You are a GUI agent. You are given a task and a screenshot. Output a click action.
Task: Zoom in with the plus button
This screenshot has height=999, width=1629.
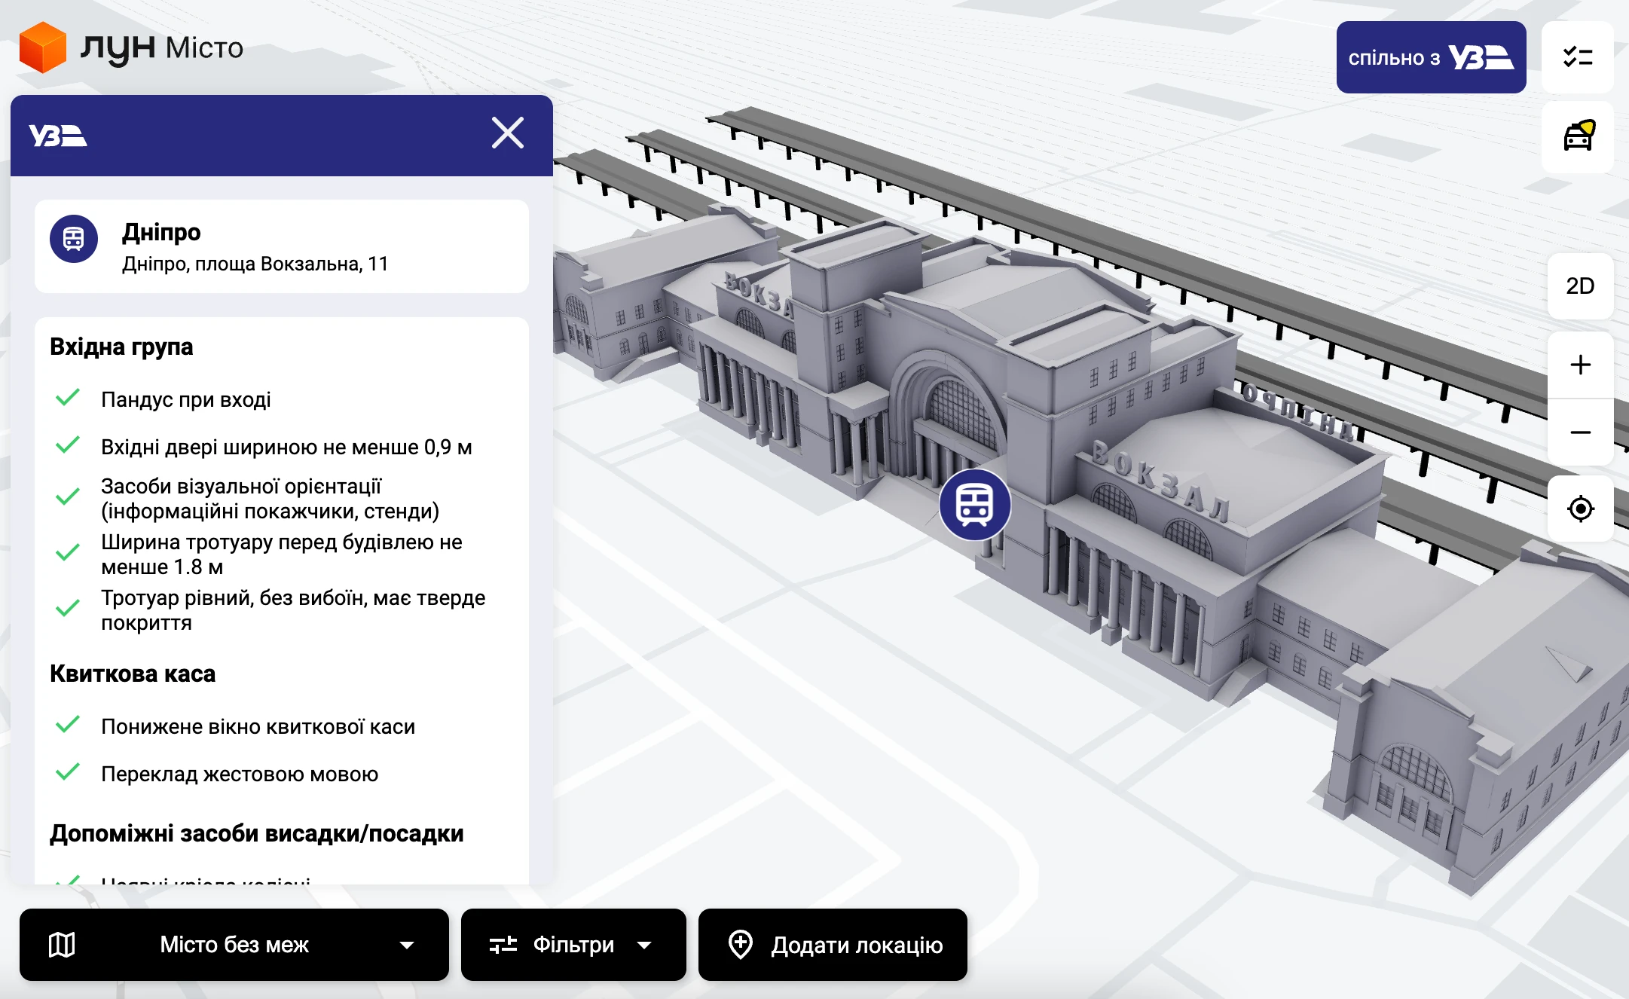[1580, 365]
